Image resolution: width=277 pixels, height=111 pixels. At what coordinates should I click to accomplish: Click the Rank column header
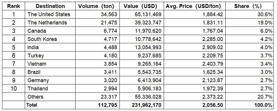tap(14, 6)
